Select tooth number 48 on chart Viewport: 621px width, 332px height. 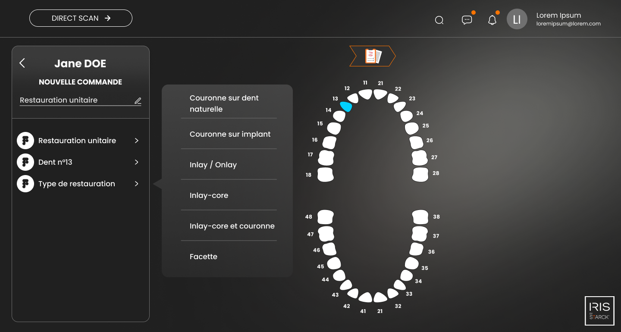point(326,216)
